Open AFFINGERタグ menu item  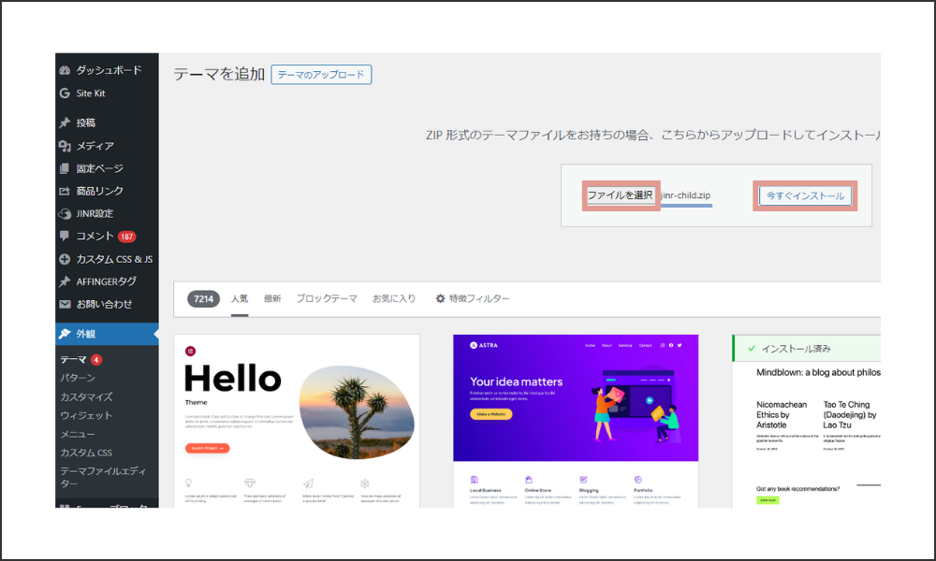[x=107, y=281]
